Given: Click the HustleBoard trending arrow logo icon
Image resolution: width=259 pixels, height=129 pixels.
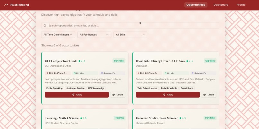Looking at the screenshot, I should pyautogui.click(x=6, y=5).
